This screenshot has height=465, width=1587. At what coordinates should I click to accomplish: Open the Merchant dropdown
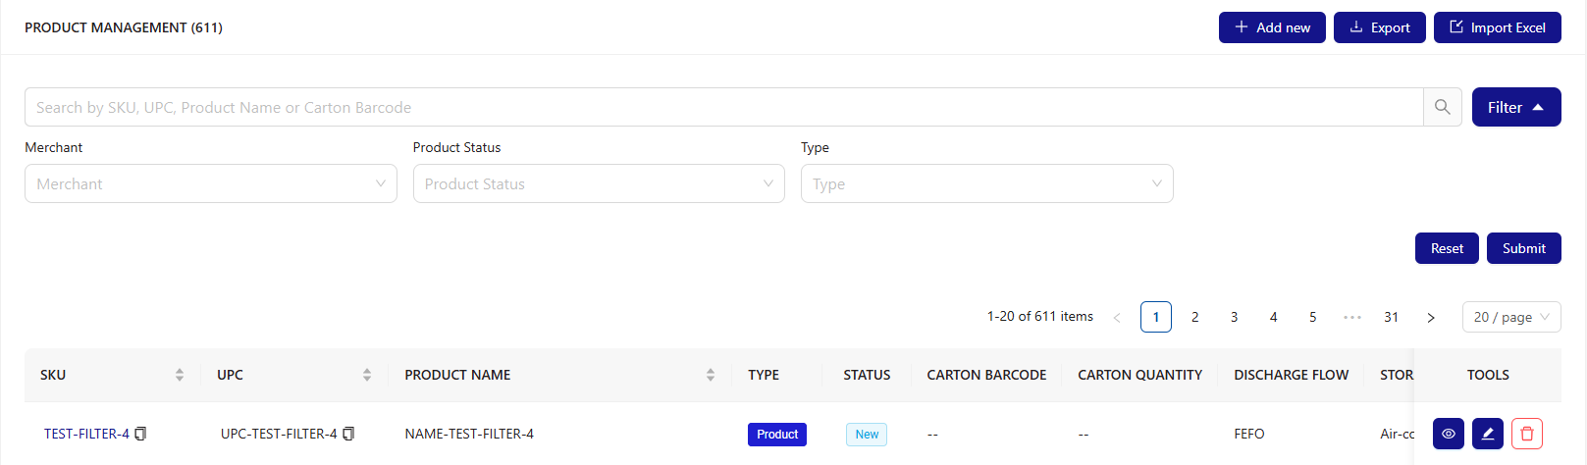pyautogui.click(x=211, y=183)
